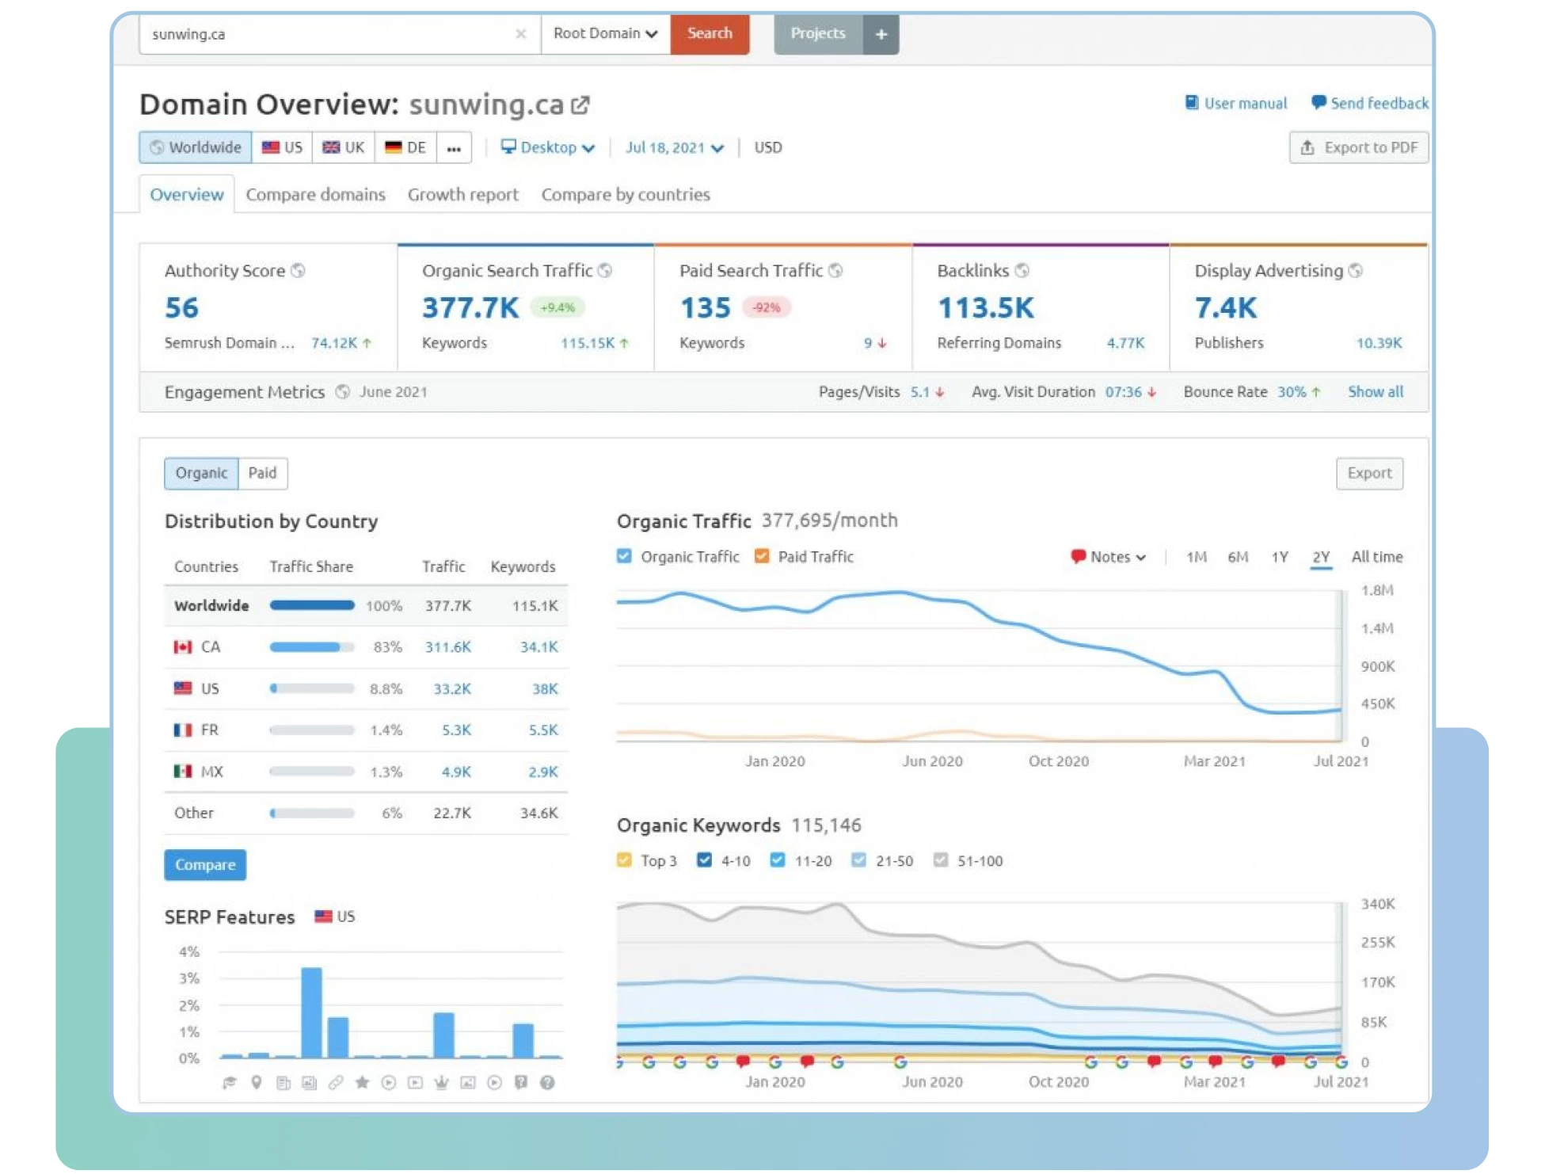
Task: Open the Desktop device dropdown
Action: 548,147
